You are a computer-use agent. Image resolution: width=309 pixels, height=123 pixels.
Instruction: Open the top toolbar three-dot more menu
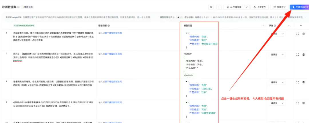click(x=219, y=7)
